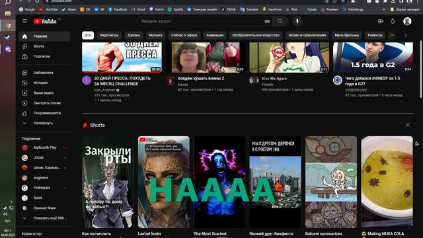Image resolution: width=423 pixels, height=238 pixels.
Task: Open Chrome icon in the taskbar
Action: pyautogui.click(x=8, y=26)
